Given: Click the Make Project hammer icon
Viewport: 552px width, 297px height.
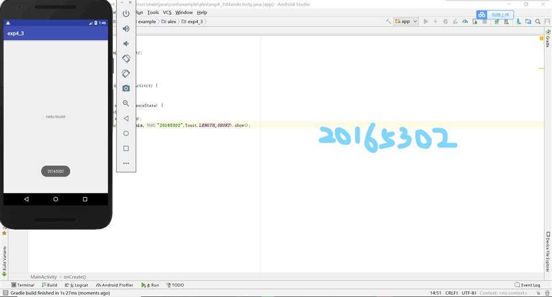Looking at the screenshot, I should [x=388, y=21].
